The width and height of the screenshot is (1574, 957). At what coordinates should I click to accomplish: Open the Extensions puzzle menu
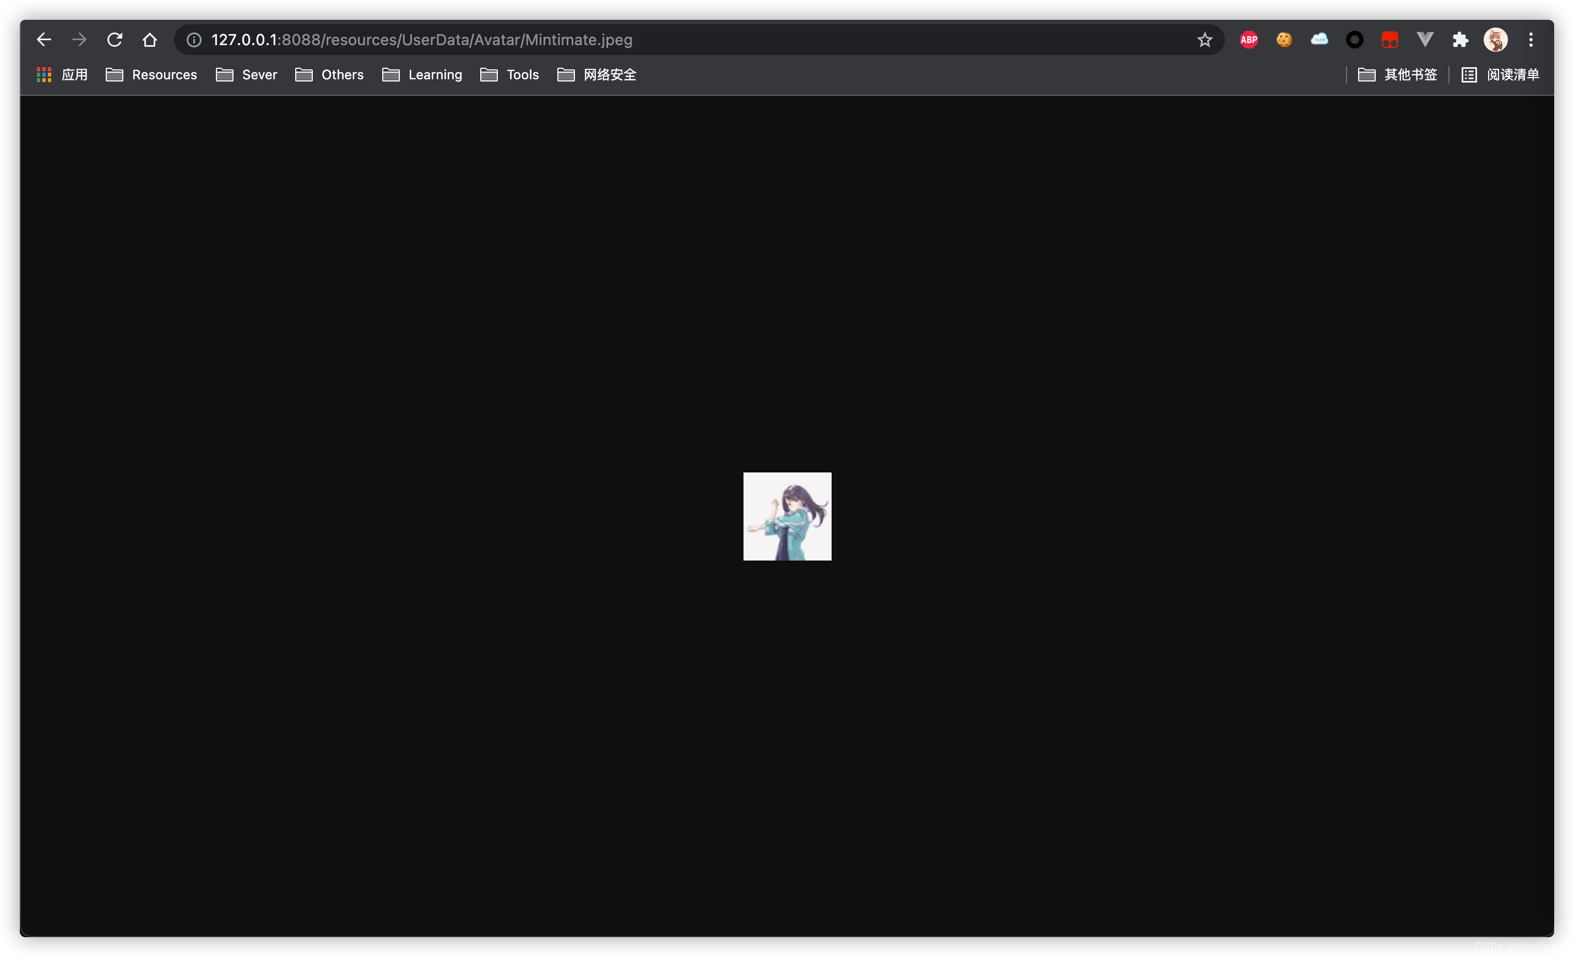click(1461, 40)
